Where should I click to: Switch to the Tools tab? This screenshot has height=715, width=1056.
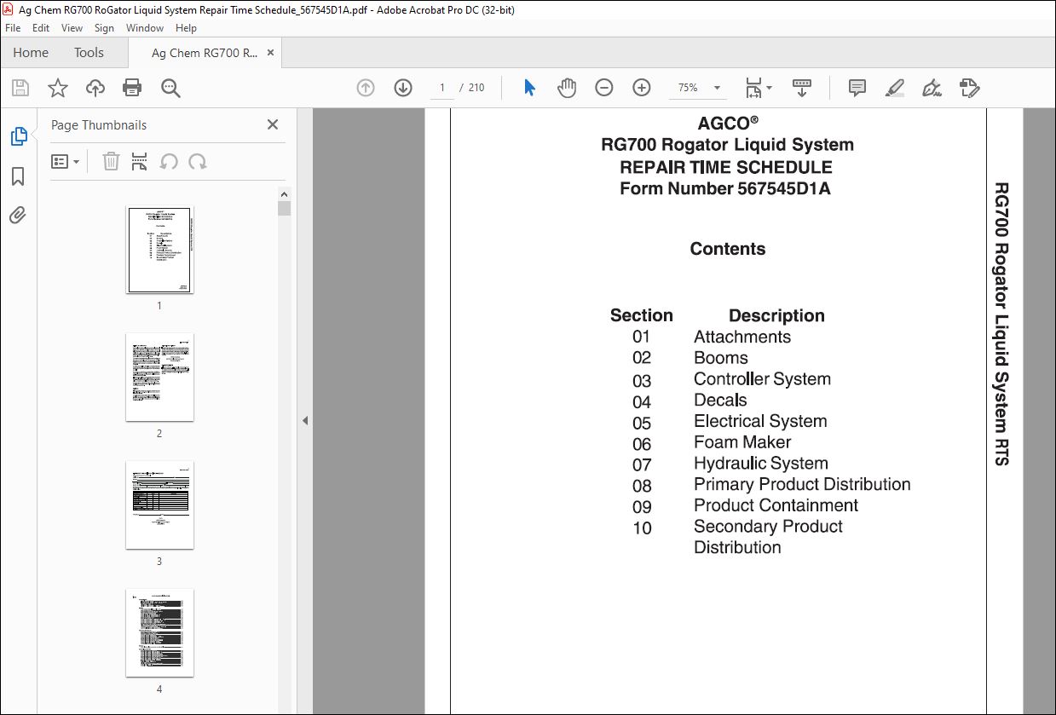click(x=89, y=53)
